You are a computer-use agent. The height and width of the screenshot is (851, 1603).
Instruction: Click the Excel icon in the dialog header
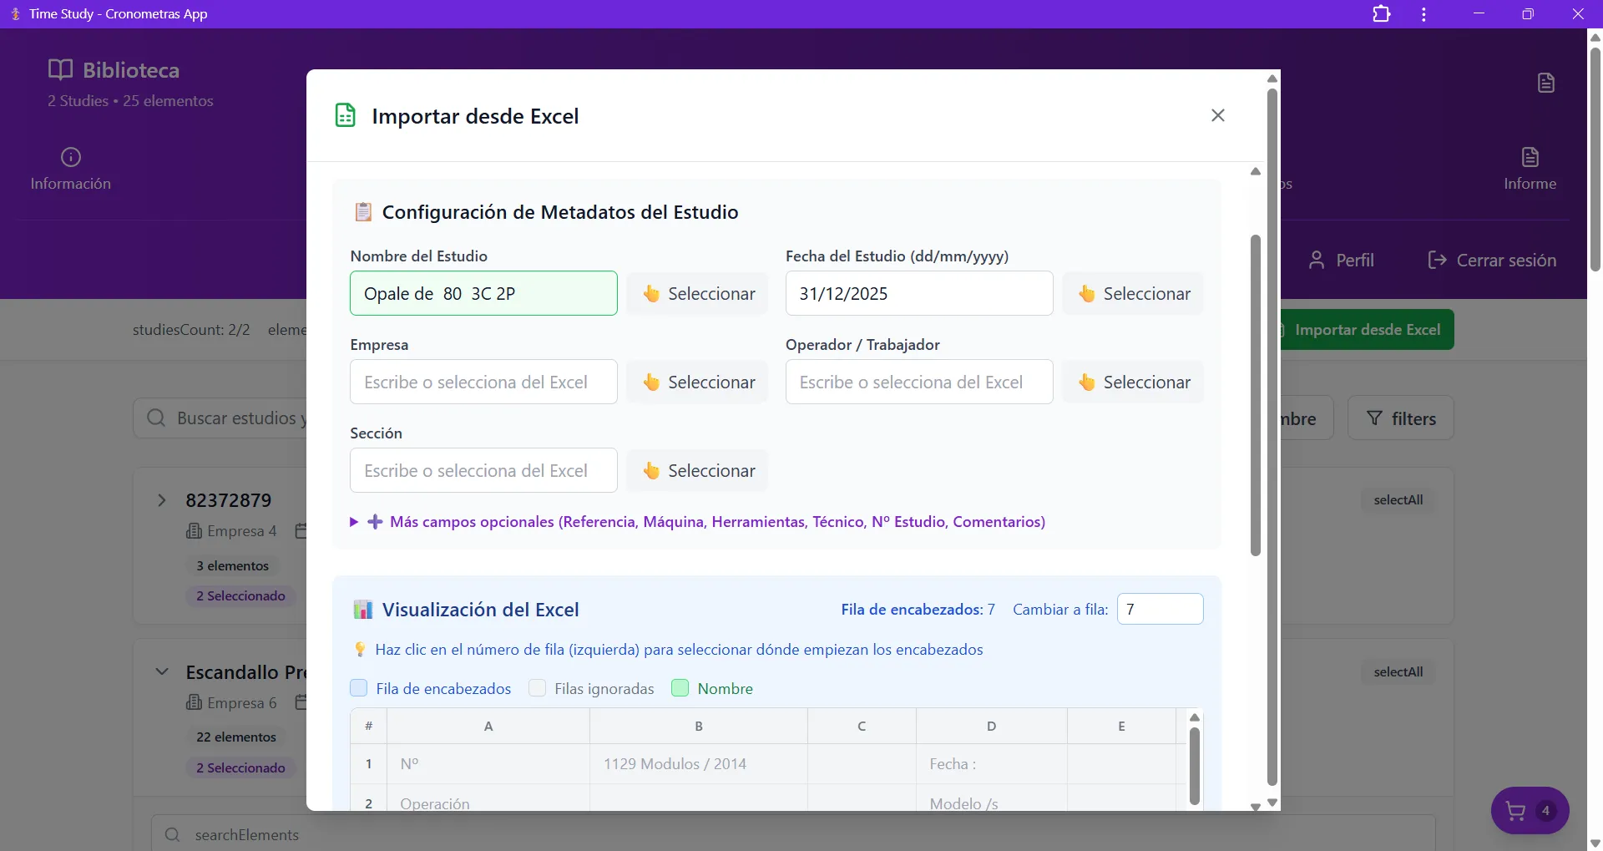(345, 115)
